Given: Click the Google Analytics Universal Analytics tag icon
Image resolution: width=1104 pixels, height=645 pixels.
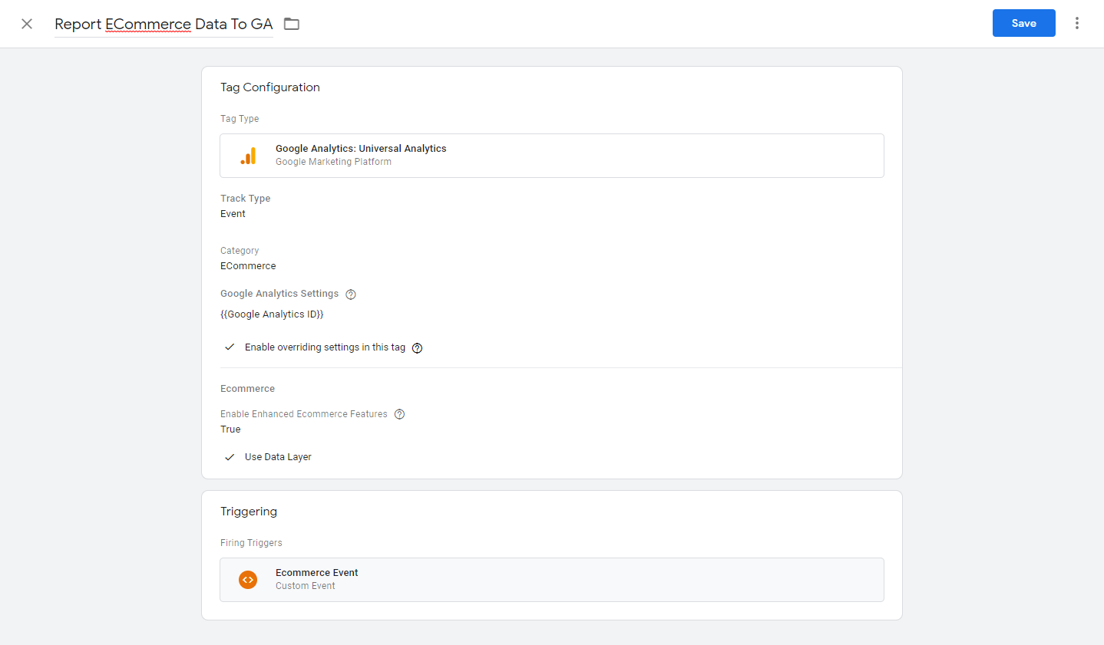Looking at the screenshot, I should tap(248, 154).
